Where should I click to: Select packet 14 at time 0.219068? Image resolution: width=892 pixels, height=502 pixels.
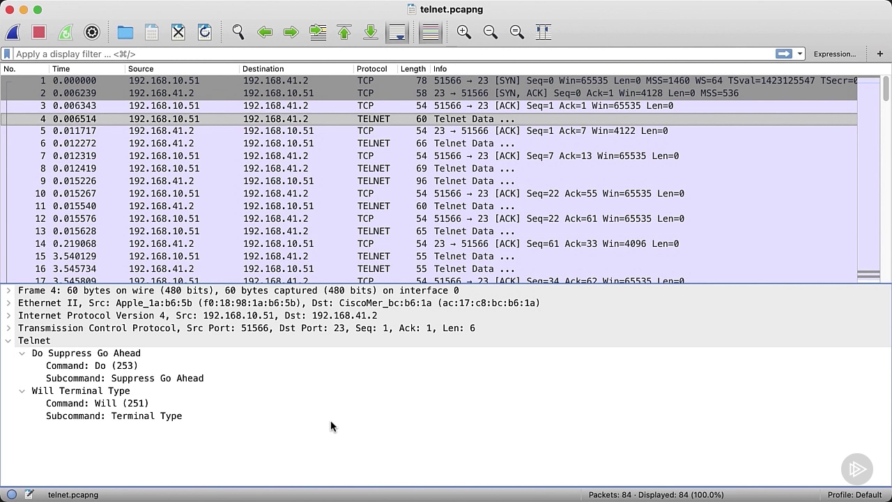click(x=429, y=244)
